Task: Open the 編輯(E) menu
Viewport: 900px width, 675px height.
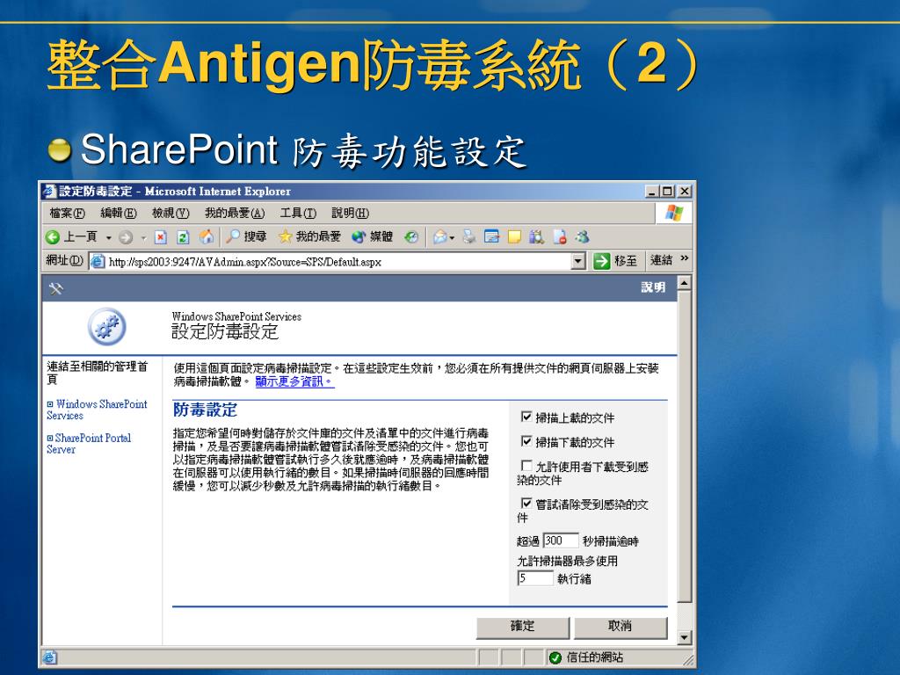Action: [119, 214]
